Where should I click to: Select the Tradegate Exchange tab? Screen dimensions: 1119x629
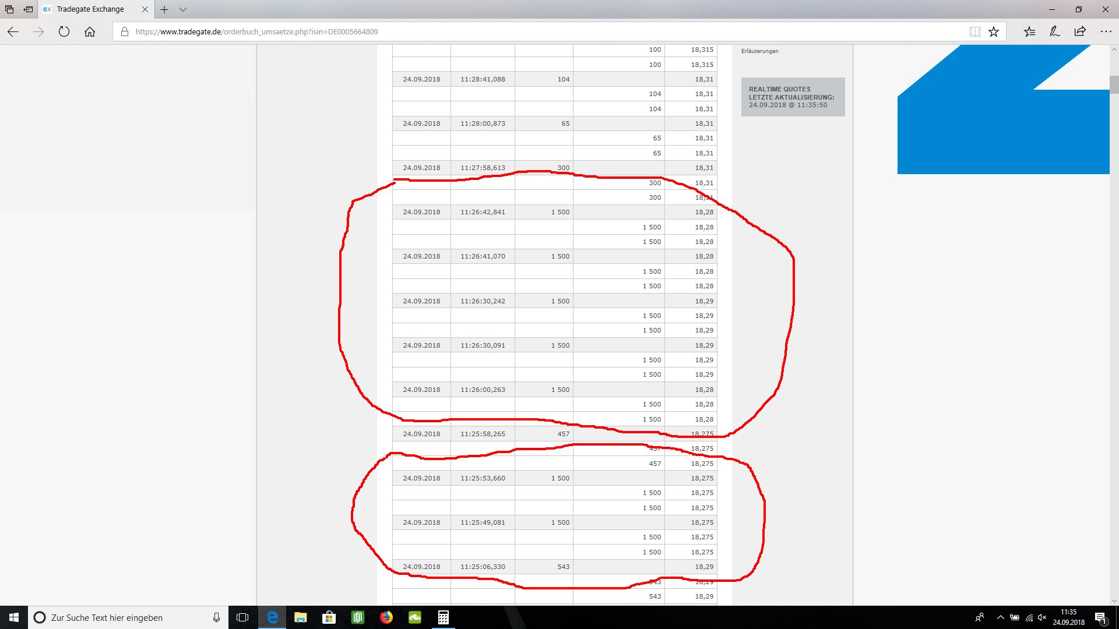[90, 9]
